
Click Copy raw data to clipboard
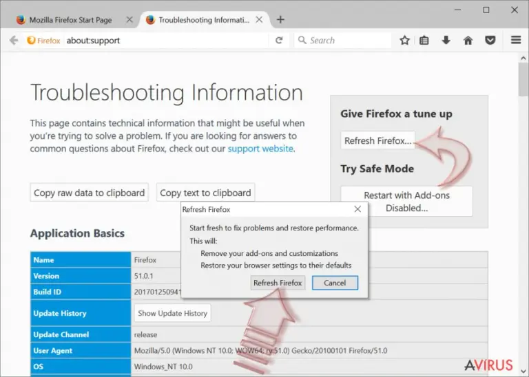click(89, 193)
